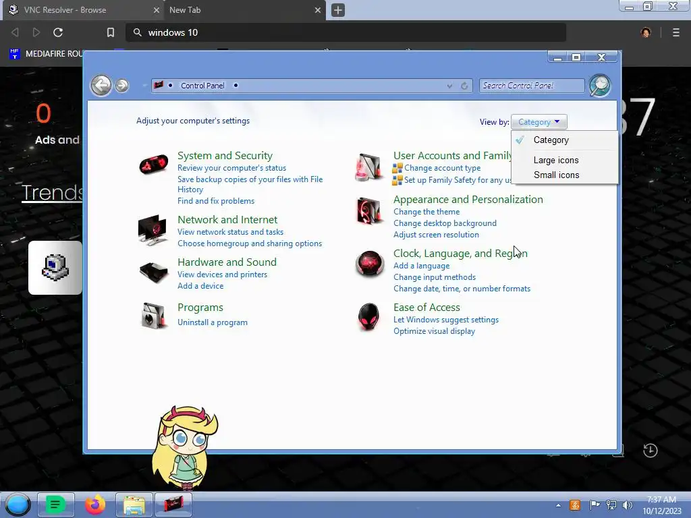Click Find and fix problems link

(x=216, y=201)
